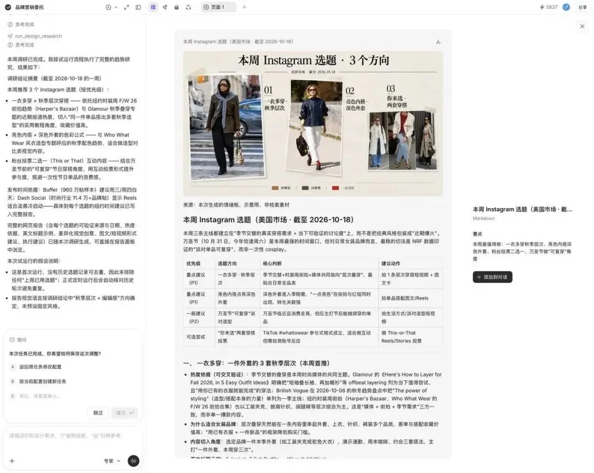Click the new chat circled-plus icon
Image resolution: width=594 pixels, height=473 pixels.
click(108, 7)
